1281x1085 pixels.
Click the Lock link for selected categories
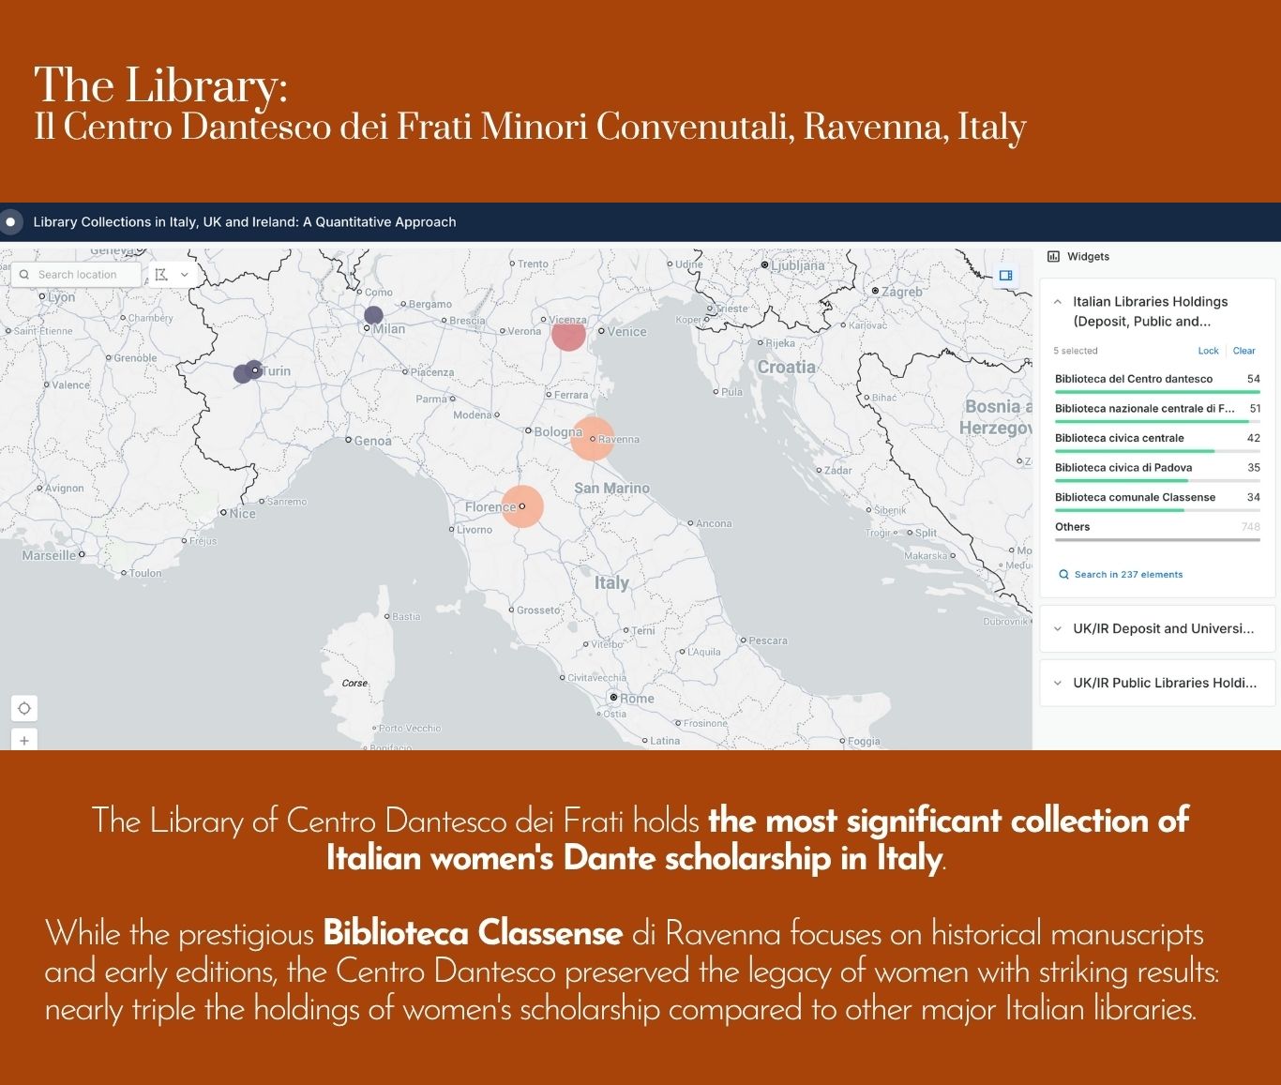(1208, 351)
